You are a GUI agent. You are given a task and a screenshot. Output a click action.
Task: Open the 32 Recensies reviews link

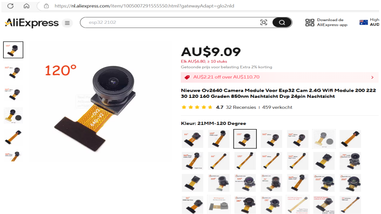tap(241, 107)
